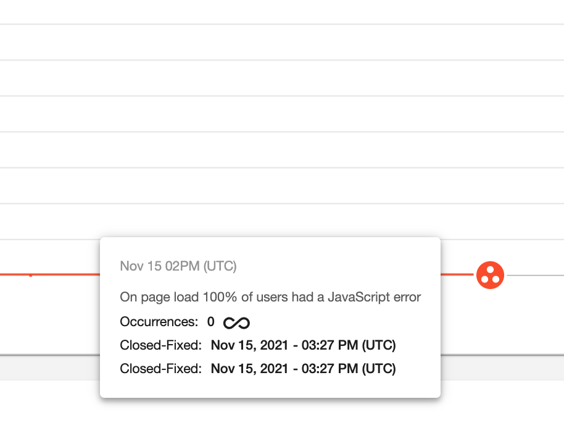Select the JavaScript error description text
Image resolution: width=564 pixels, height=425 pixels.
[270, 297]
